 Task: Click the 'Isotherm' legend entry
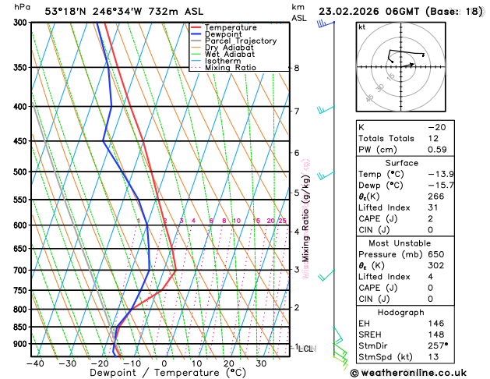(x=223, y=61)
